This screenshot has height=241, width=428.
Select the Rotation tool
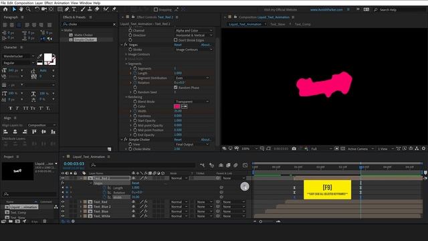coord(37,9)
